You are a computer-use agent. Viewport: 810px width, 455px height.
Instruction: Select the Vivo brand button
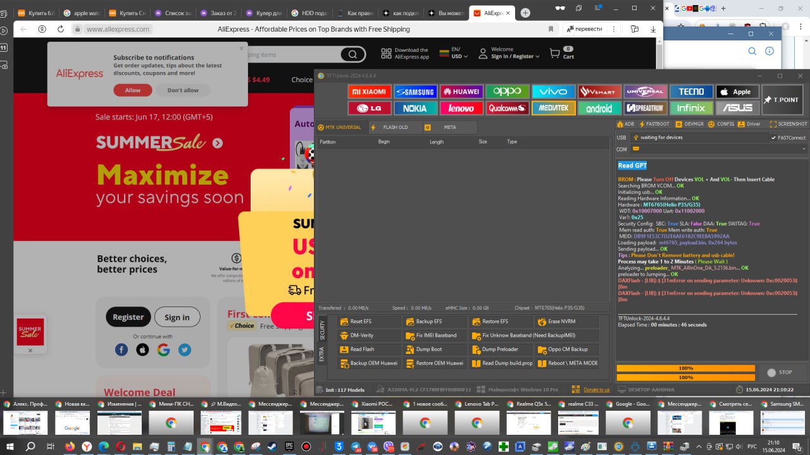554,92
